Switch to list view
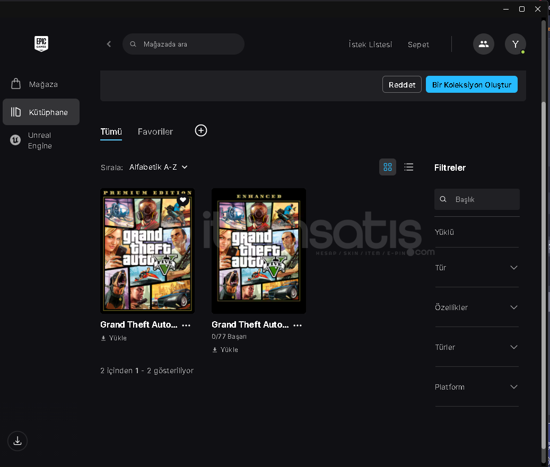The width and height of the screenshot is (550, 467). point(408,167)
